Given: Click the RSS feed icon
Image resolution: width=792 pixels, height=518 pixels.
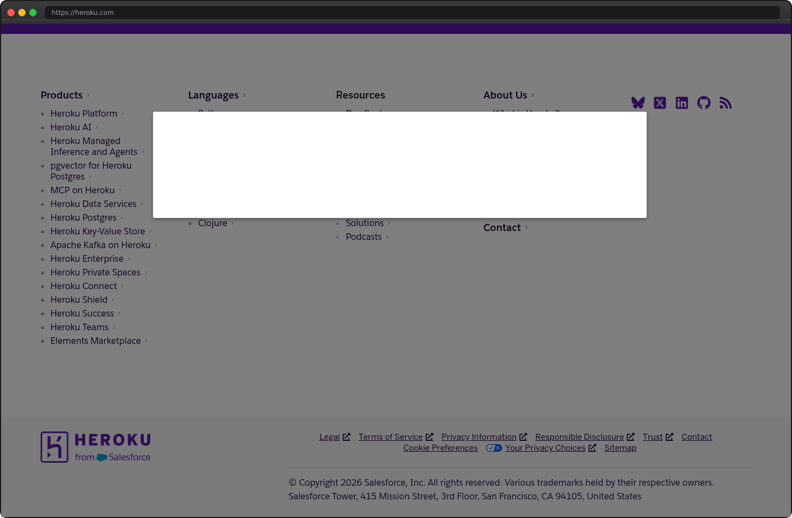Looking at the screenshot, I should point(726,102).
